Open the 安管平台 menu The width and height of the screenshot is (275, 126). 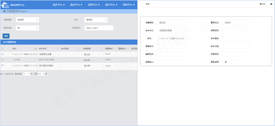click(x=94, y=5)
